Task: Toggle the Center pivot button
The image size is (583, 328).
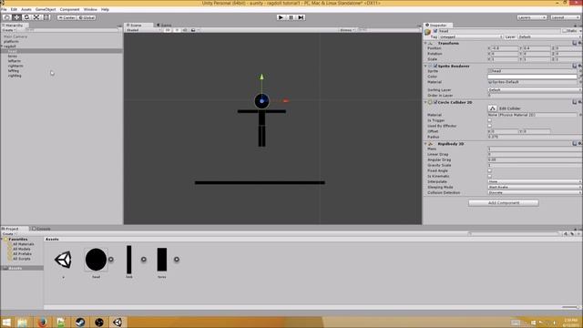Action: 66,17
